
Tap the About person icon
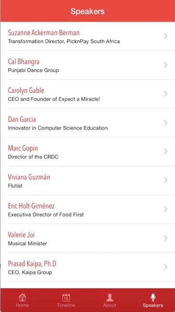109,298
